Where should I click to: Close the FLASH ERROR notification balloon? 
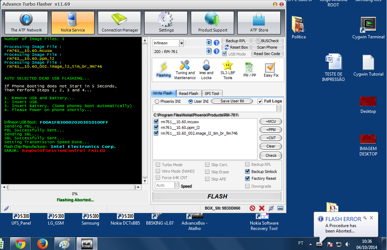tap(371, 218)
